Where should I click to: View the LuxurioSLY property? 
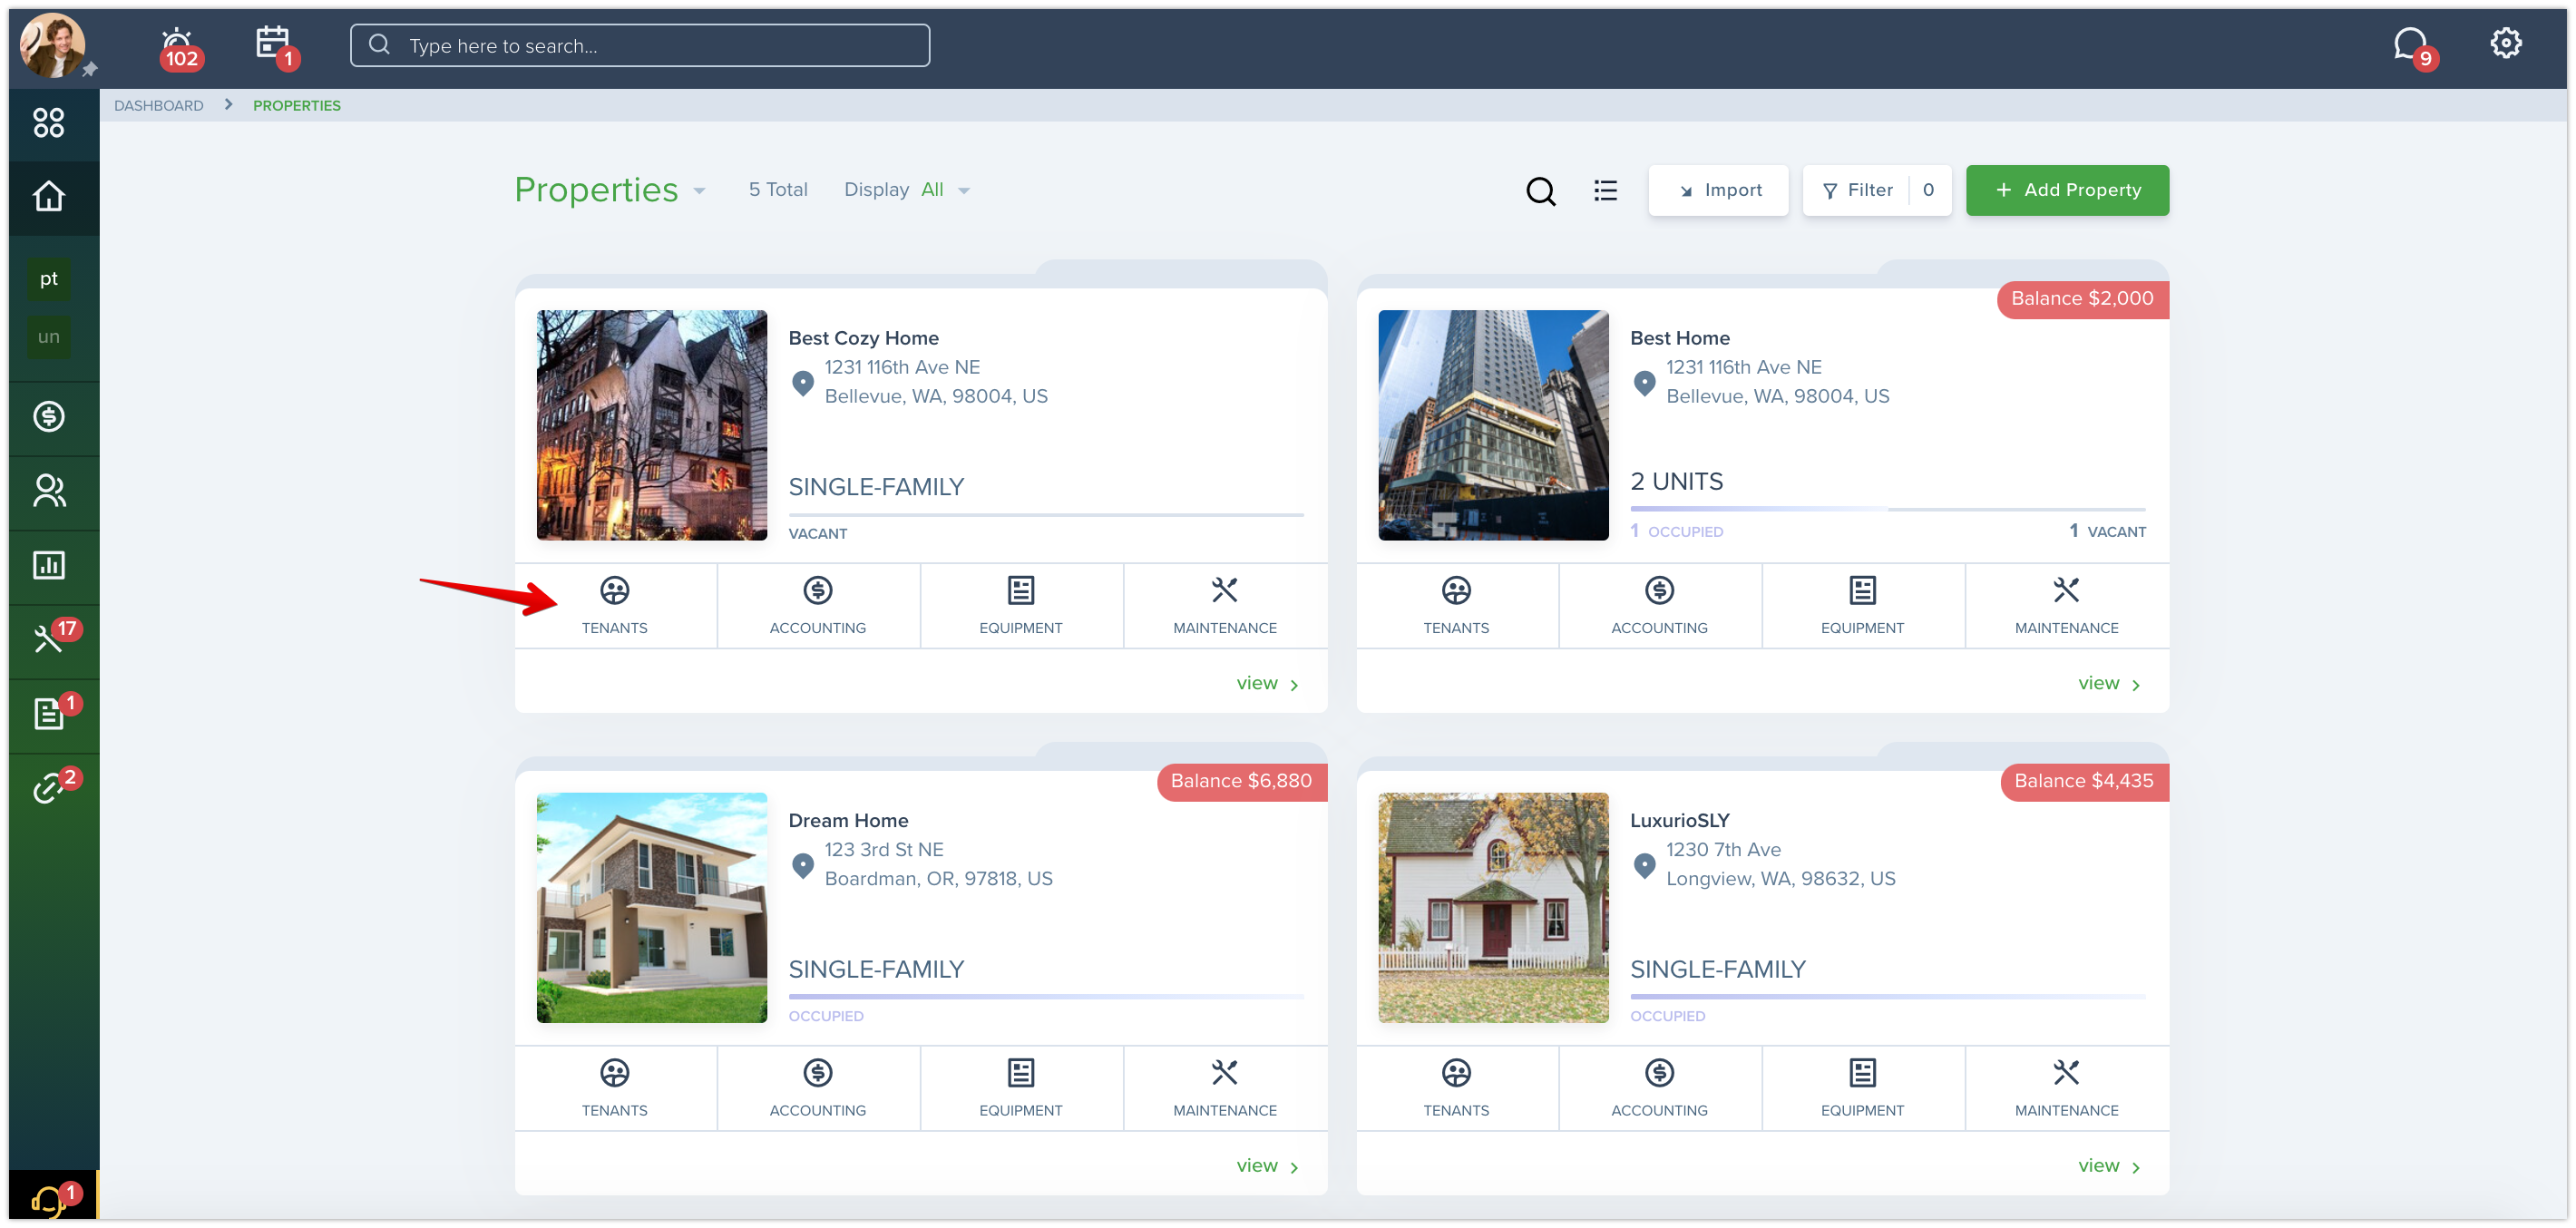point(2108,1166)
